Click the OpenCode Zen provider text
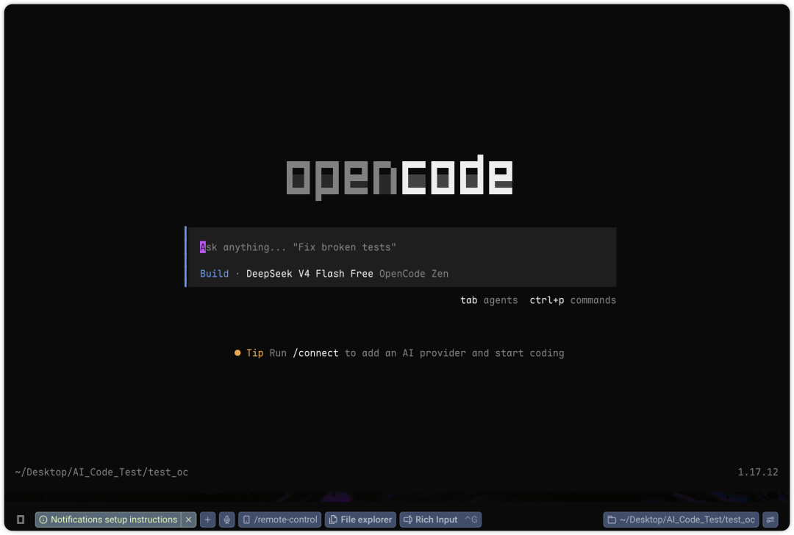 (414, 274)
